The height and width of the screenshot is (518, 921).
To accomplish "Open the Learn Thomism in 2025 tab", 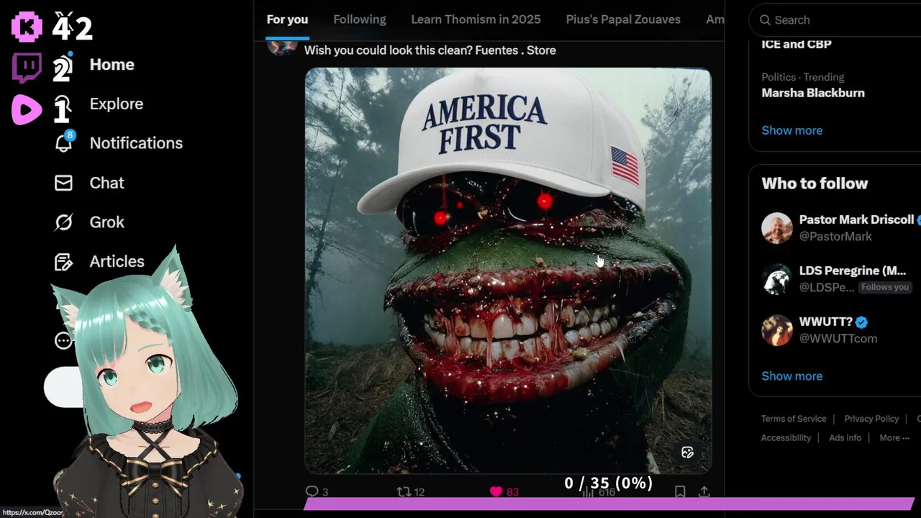I will 476,19.
